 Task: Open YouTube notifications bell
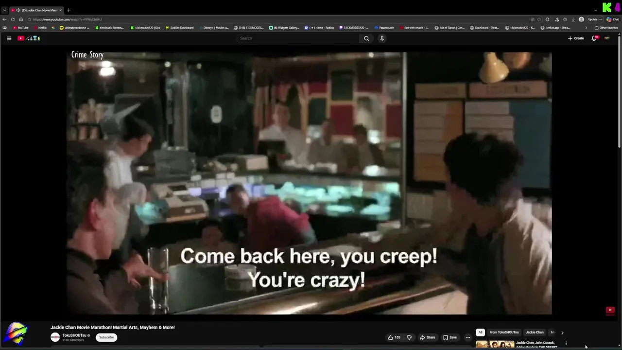click(594, 38)
